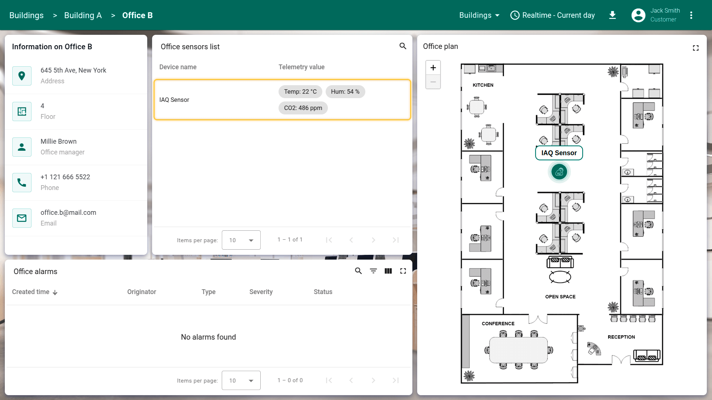Expand Office alarms widget to fullscreen
712x400 pixels.
(x=403, y=271)
